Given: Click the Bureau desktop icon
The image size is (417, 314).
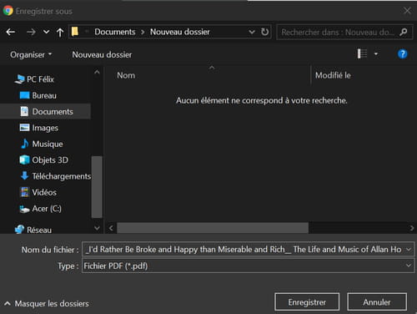Looking at the screenshot, I should tap(24, 95).
